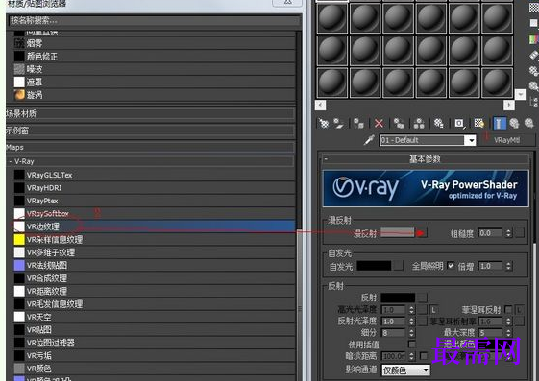Click the 按名称搜索 search field
The image size is (539, 381).
coord(154,20)
